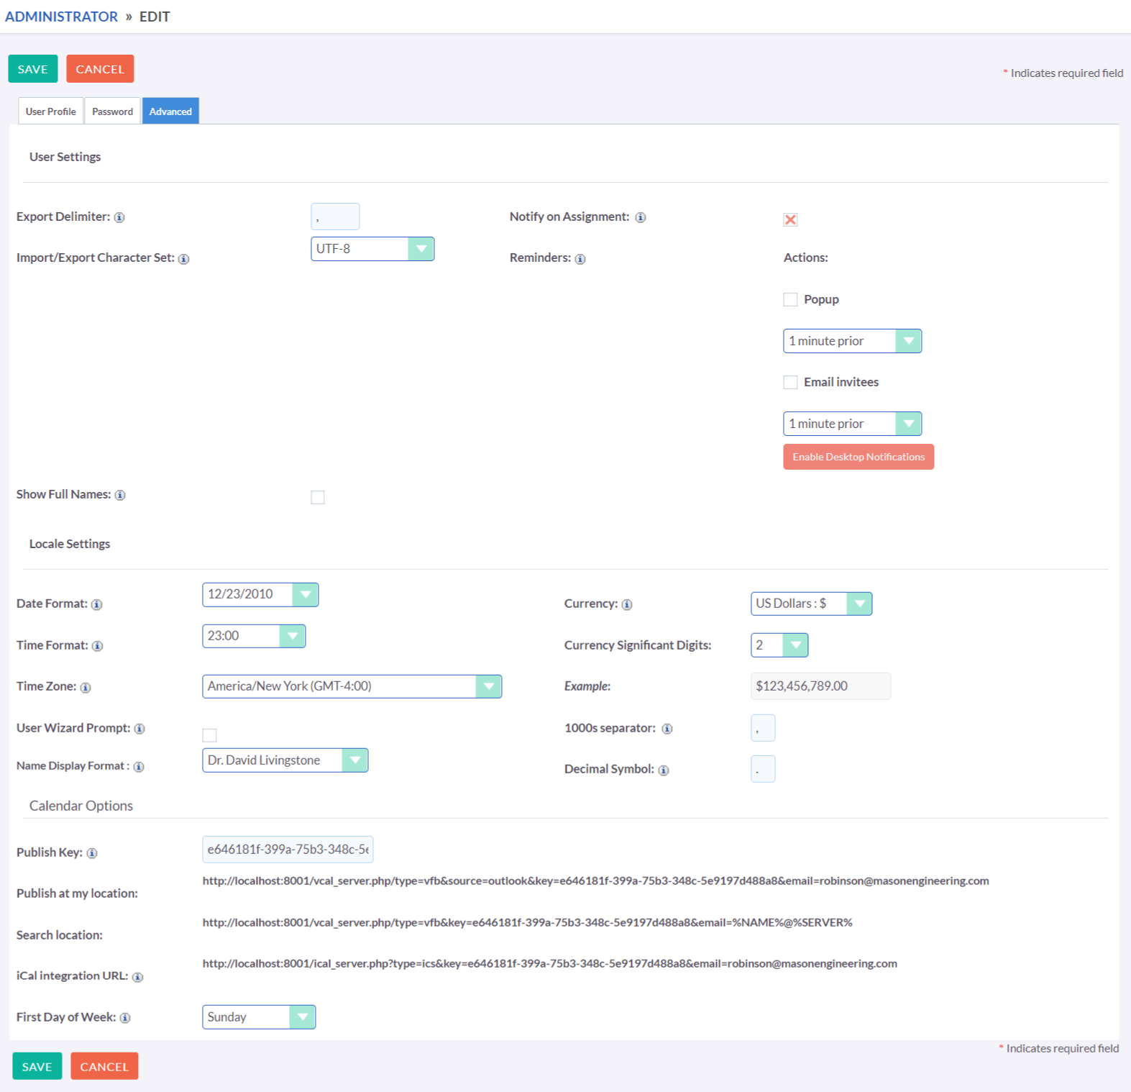The image size is (1131, 1092).
Task: Open the First Day of Week dropdown
Action: (259, 1017)
